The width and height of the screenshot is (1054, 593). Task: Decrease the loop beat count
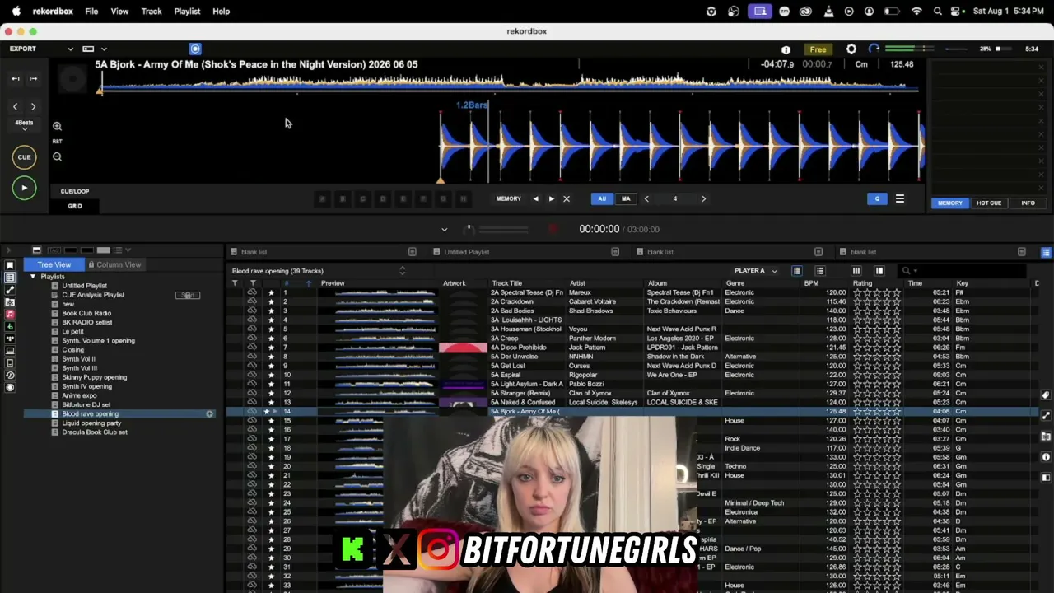(x=646, y=198)
